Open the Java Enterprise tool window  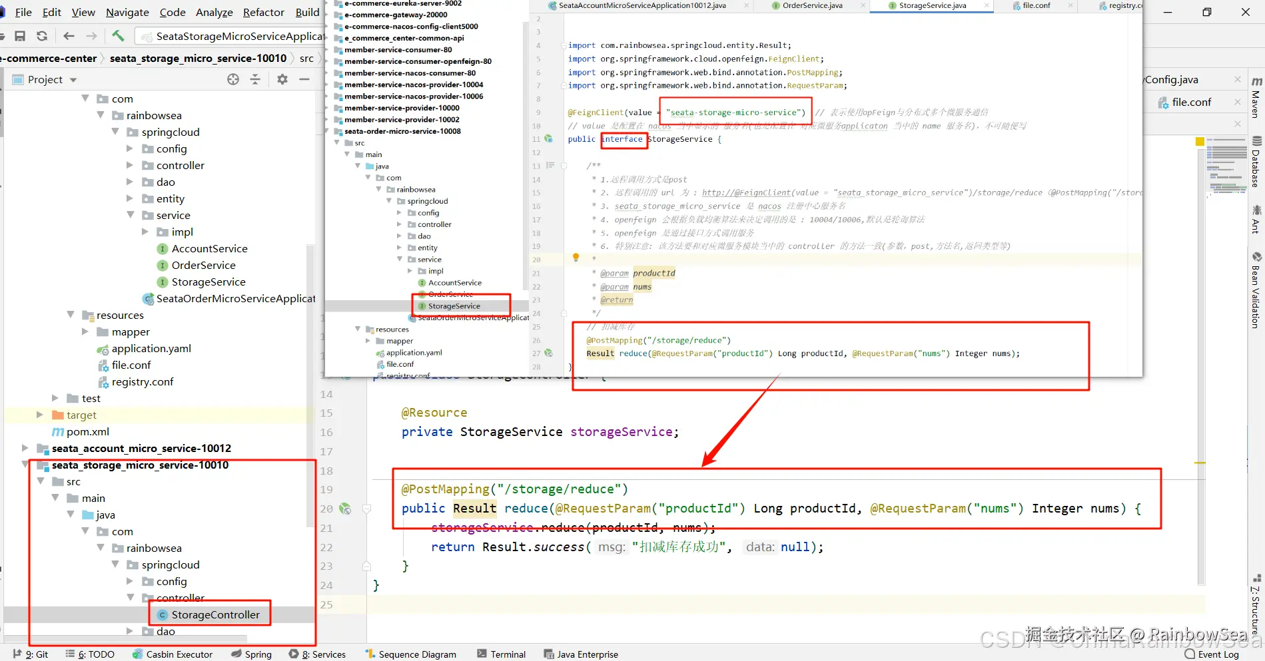point(581,654)
